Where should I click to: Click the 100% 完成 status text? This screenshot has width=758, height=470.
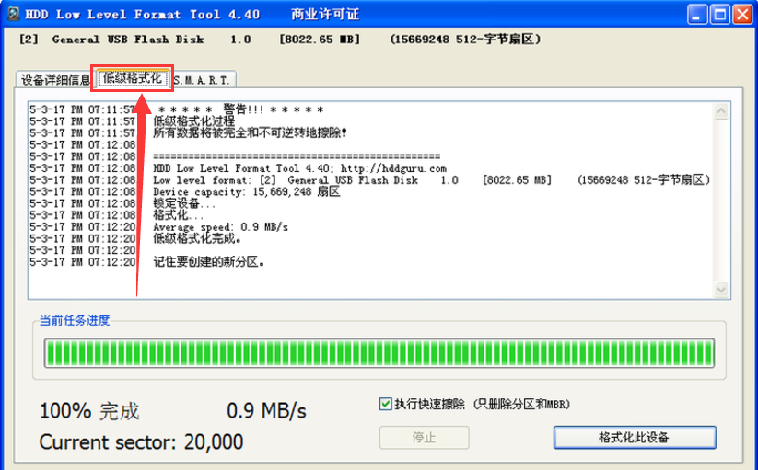pos(89,409)
